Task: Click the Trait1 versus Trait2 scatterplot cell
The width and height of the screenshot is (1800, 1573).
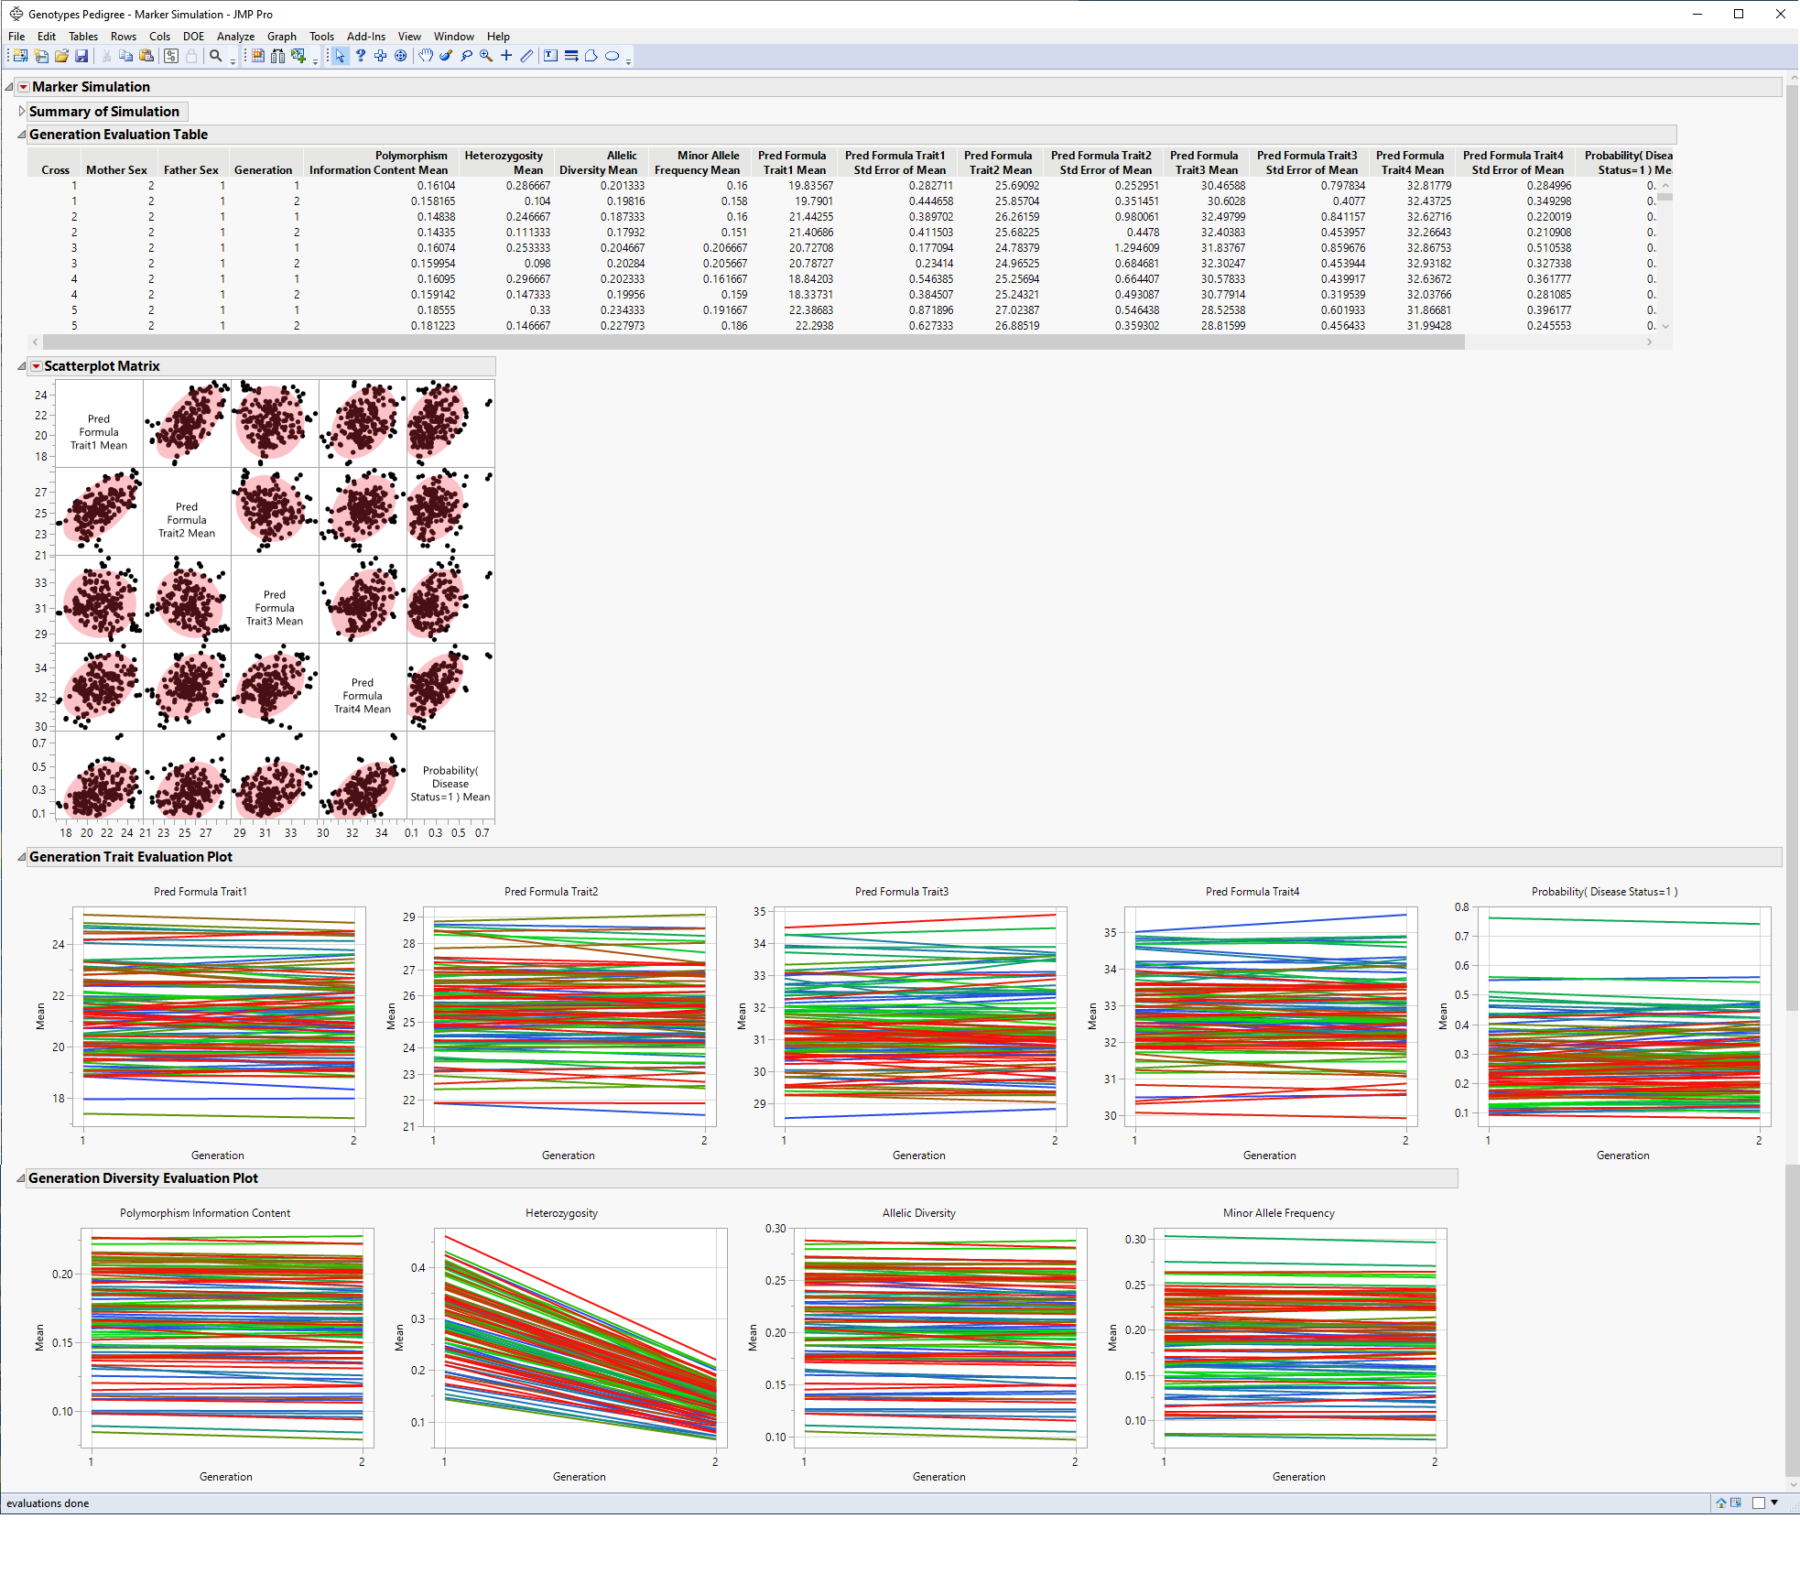Action: click(187, 424)
